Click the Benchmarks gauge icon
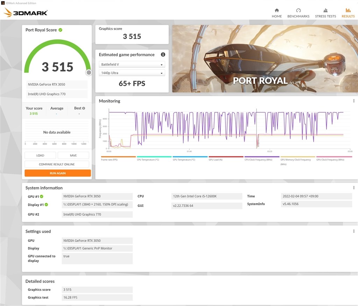This screenshot has height=306, width=358. (x=299, y=10)
